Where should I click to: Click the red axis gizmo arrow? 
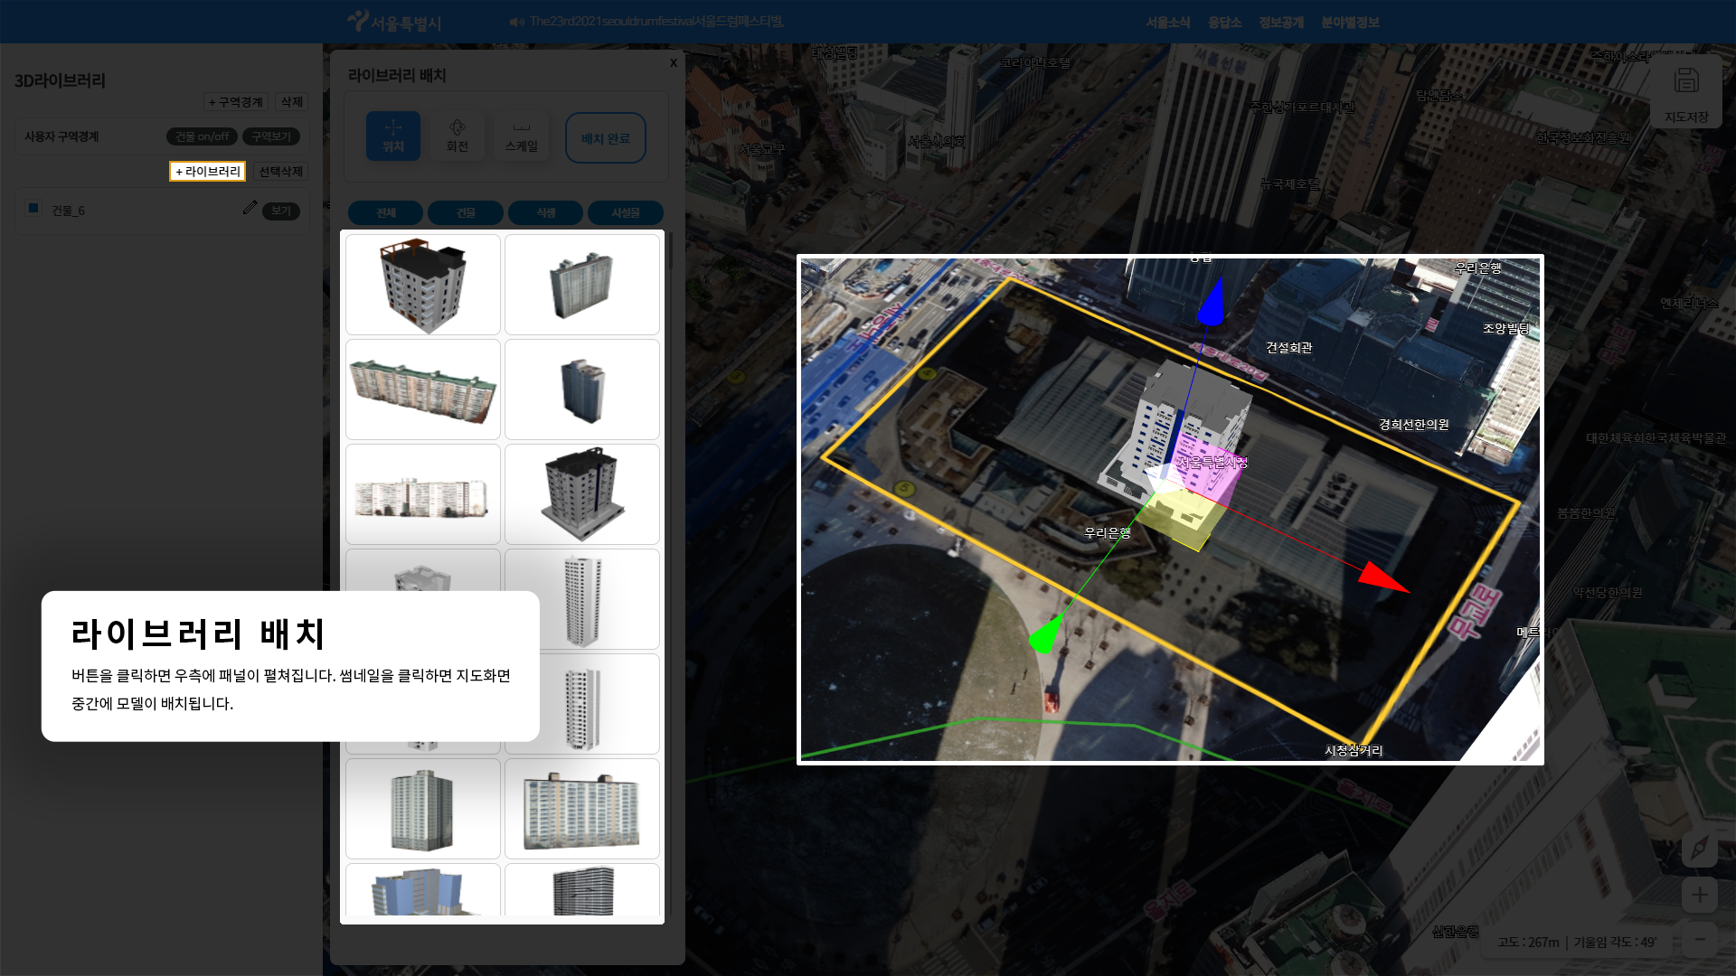click(x=1383, y=577)
